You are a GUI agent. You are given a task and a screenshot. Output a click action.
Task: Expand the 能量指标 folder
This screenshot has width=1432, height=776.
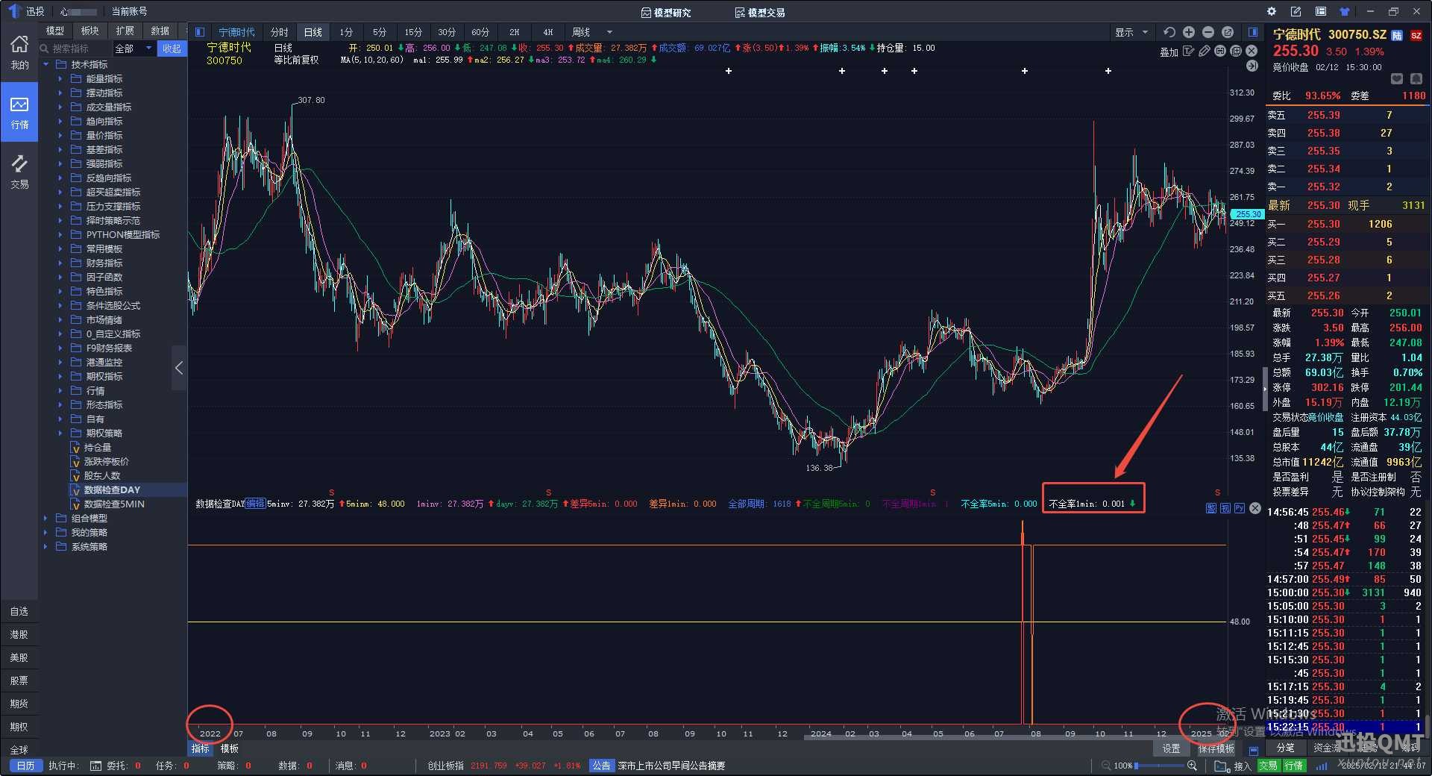[60, 78]
